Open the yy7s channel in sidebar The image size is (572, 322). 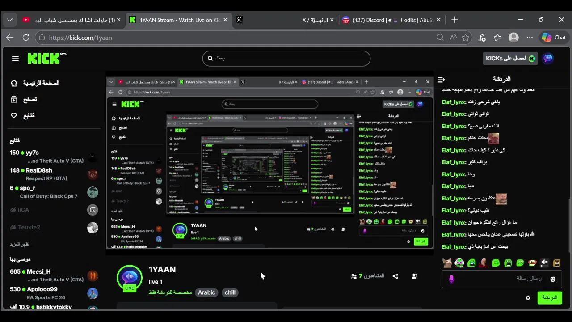pyautogui.click(x=54, y=157)
